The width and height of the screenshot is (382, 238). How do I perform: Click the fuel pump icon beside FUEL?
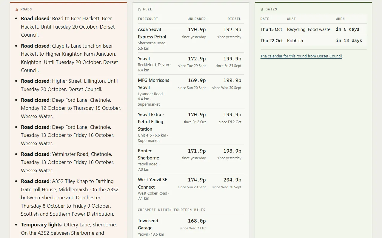(139, 10)
